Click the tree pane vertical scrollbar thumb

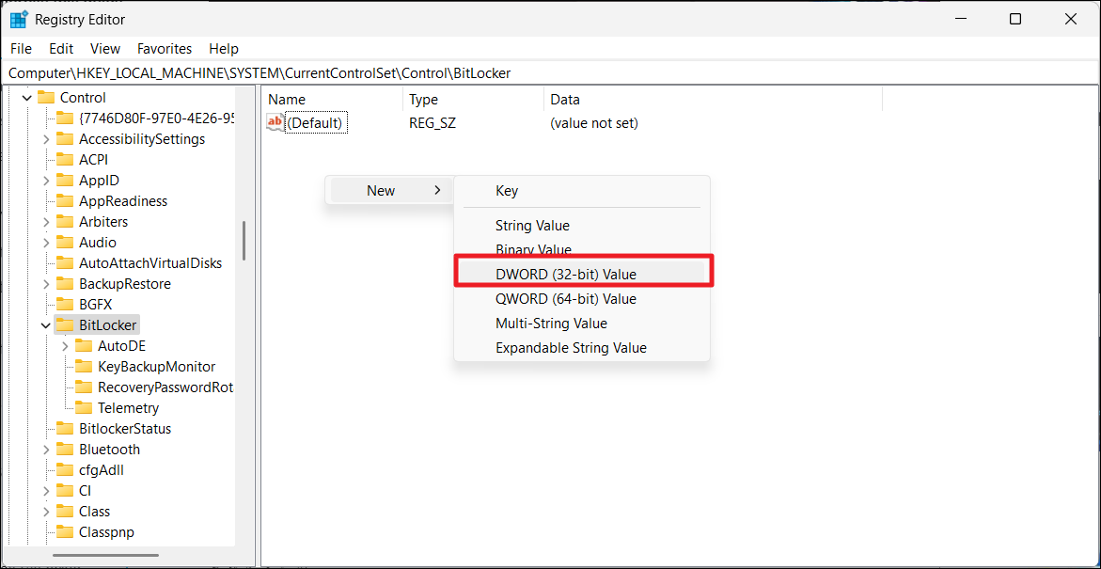(244, 240)
